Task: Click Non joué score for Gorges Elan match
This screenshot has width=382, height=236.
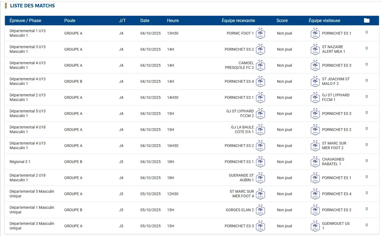Action: 284,210
